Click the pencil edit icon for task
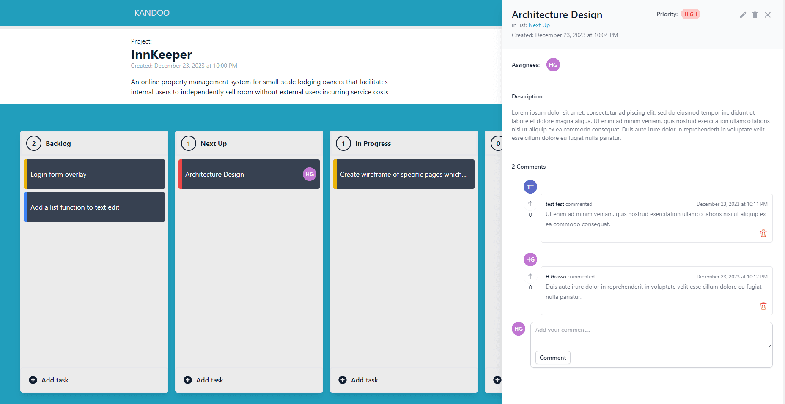Image resolution: width=785 pixels, height=404 pixels. (x=743, y=15)
